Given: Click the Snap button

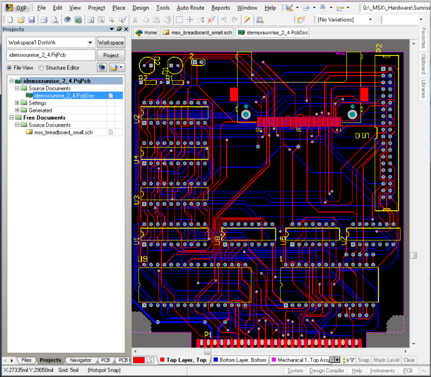Looking at the screenshot, I should pyautogui.click(x=363, y=360).
